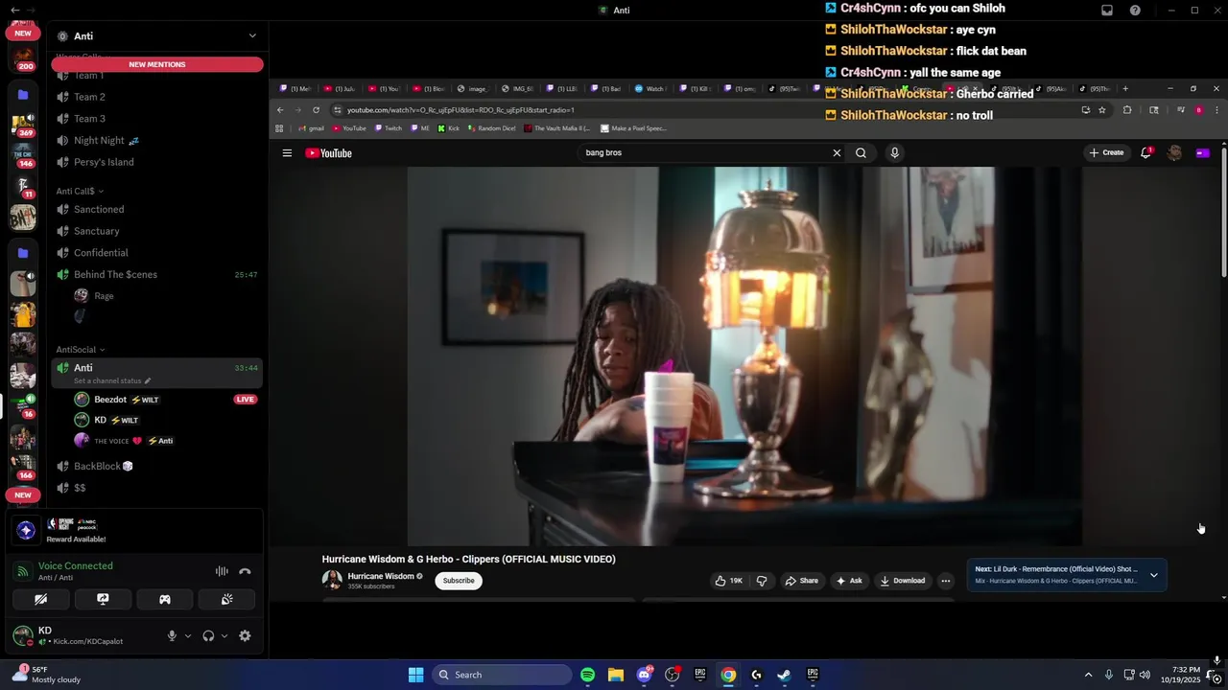Focus the YouTube search box
The width and height of the screenshot is (1228, 690).
pyautogui.click(x=705, y=152)
